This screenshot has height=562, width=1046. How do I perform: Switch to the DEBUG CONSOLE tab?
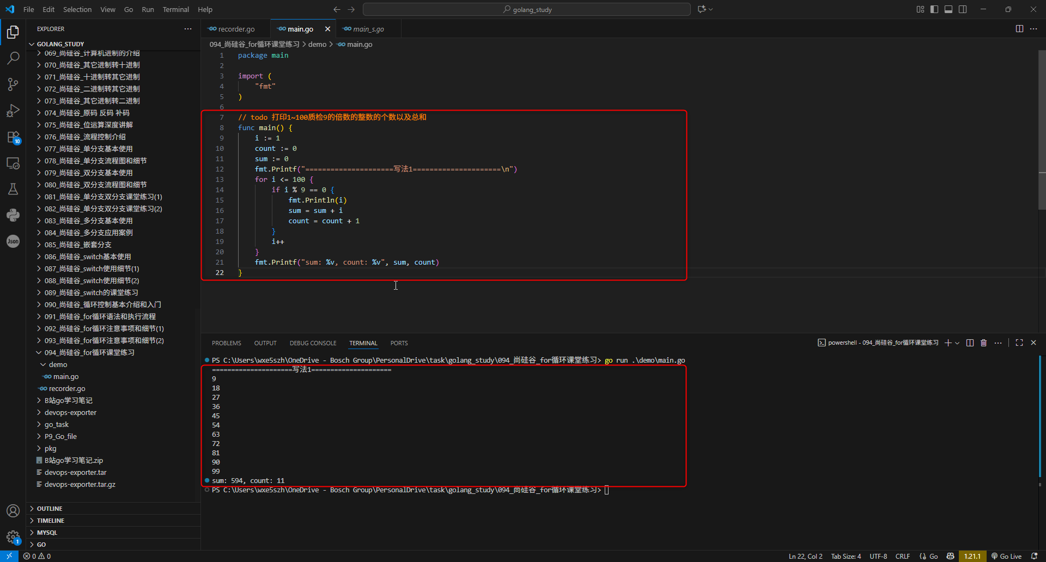[313, 343]
